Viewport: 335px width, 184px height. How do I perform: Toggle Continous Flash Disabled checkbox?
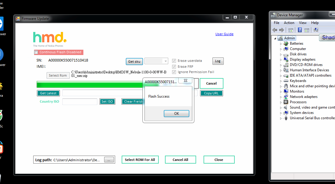pyautogui.click(x=36, y=52)
